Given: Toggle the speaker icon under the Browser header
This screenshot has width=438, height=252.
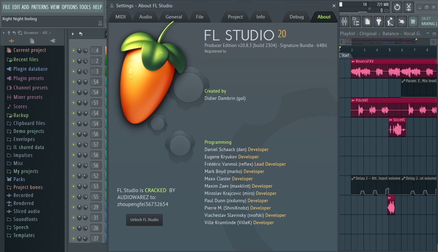Looking at the screenshot, I should point(53,41).
